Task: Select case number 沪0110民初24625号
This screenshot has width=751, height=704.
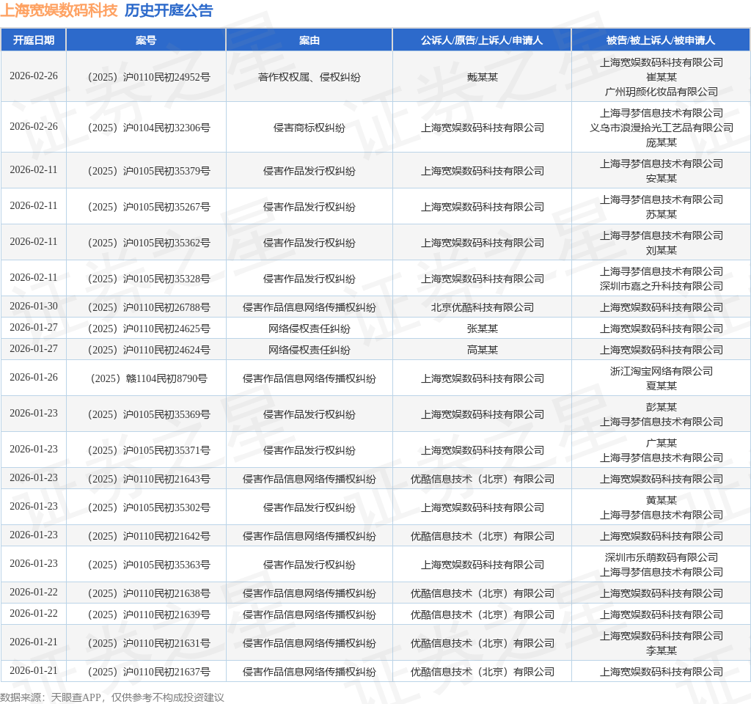Action: (x=166, y=329)
